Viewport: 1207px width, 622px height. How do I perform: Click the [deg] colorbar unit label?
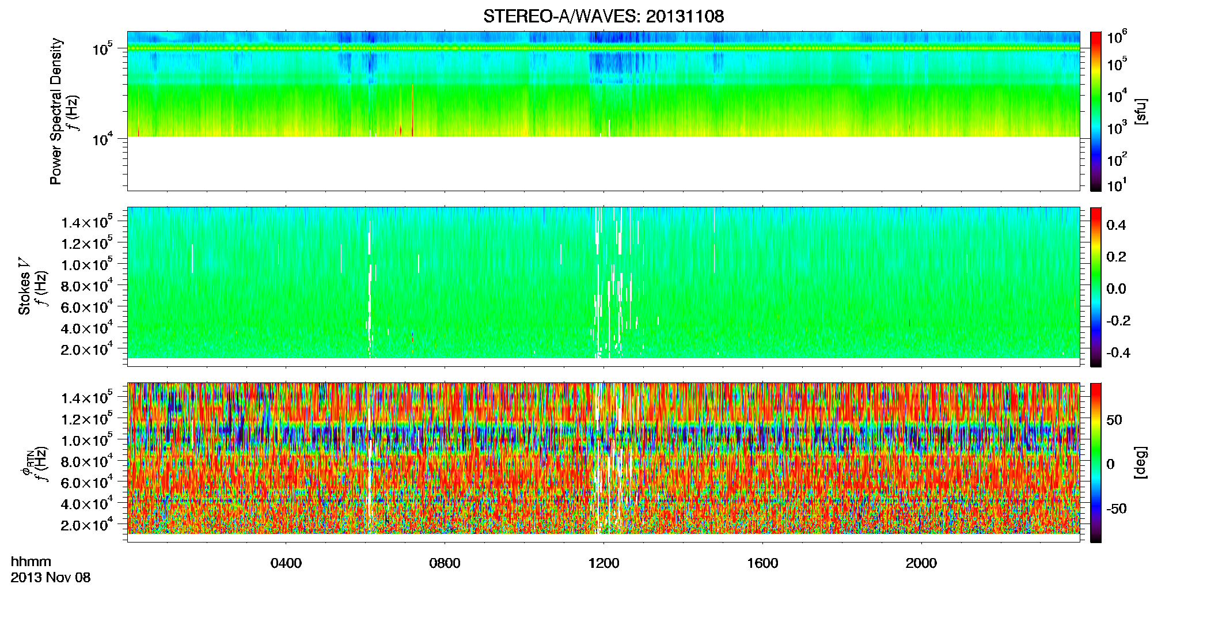[x=1140, y=462]
